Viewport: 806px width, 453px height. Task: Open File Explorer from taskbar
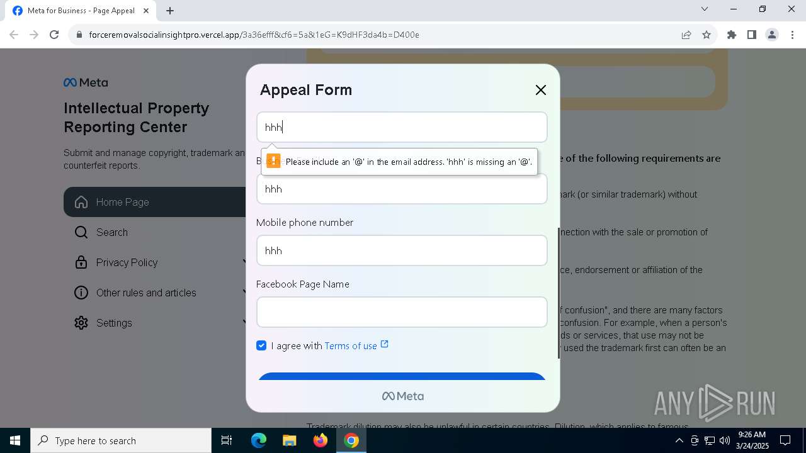289,440
